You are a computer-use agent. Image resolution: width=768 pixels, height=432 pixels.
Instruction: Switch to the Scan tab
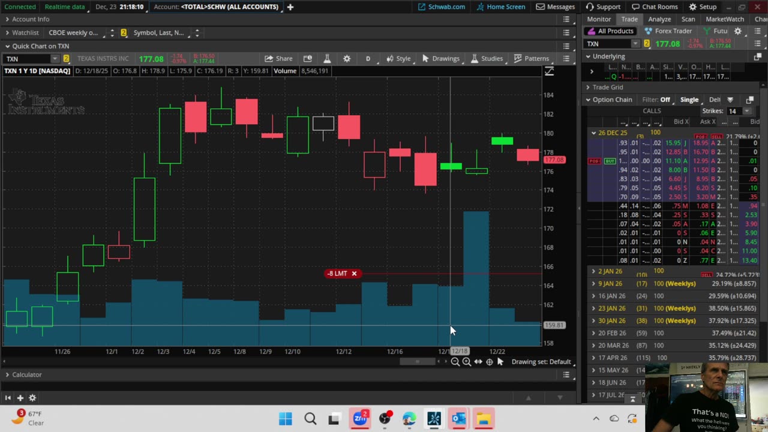tap(688, 19)
